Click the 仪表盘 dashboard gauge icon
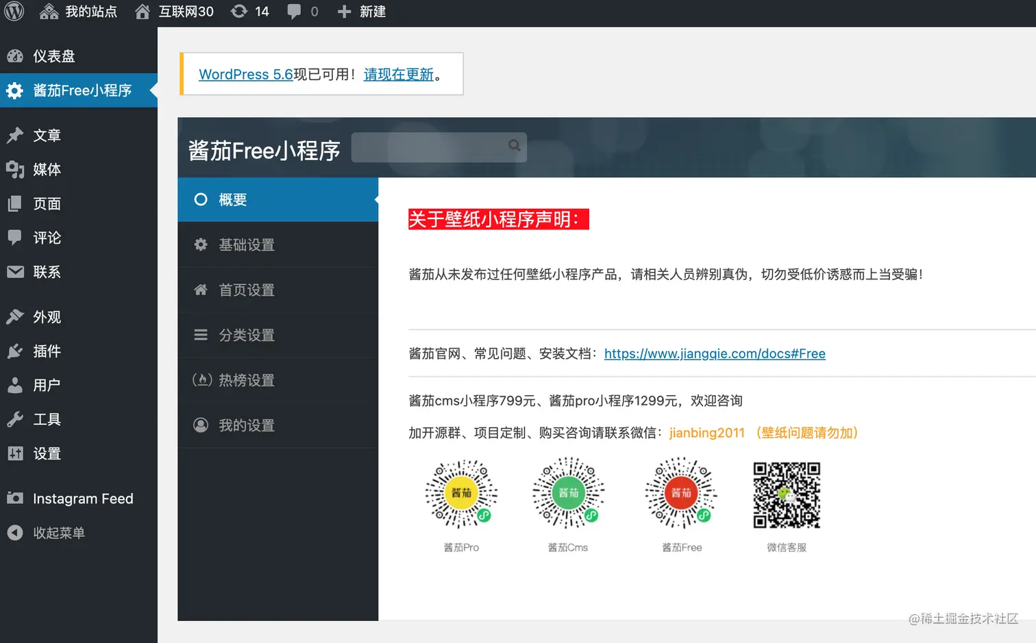Viewport: 1036px width, 643px height. pyautogui.click(x=15, y=56)
